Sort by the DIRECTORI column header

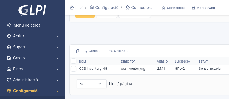click(x=129, y=62)
